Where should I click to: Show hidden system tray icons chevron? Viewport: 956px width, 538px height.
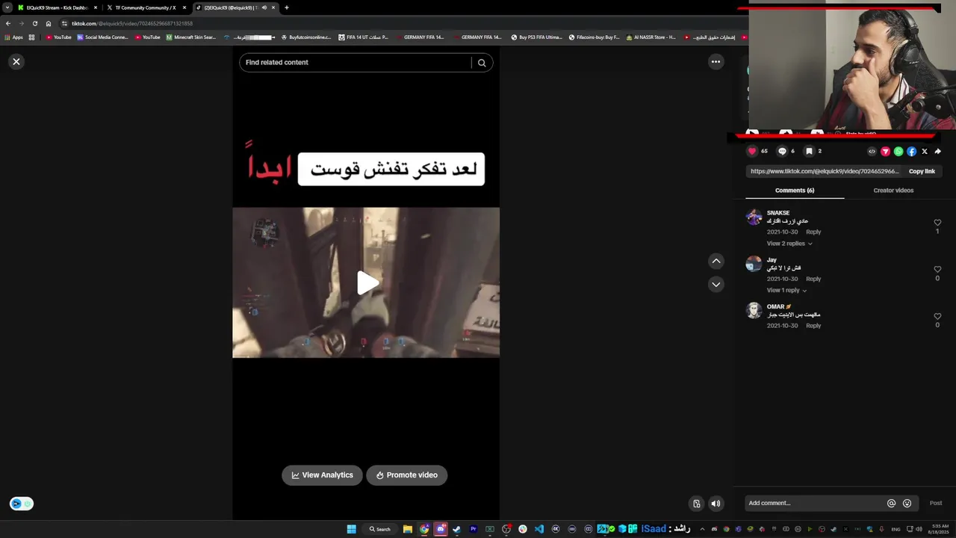701,529
